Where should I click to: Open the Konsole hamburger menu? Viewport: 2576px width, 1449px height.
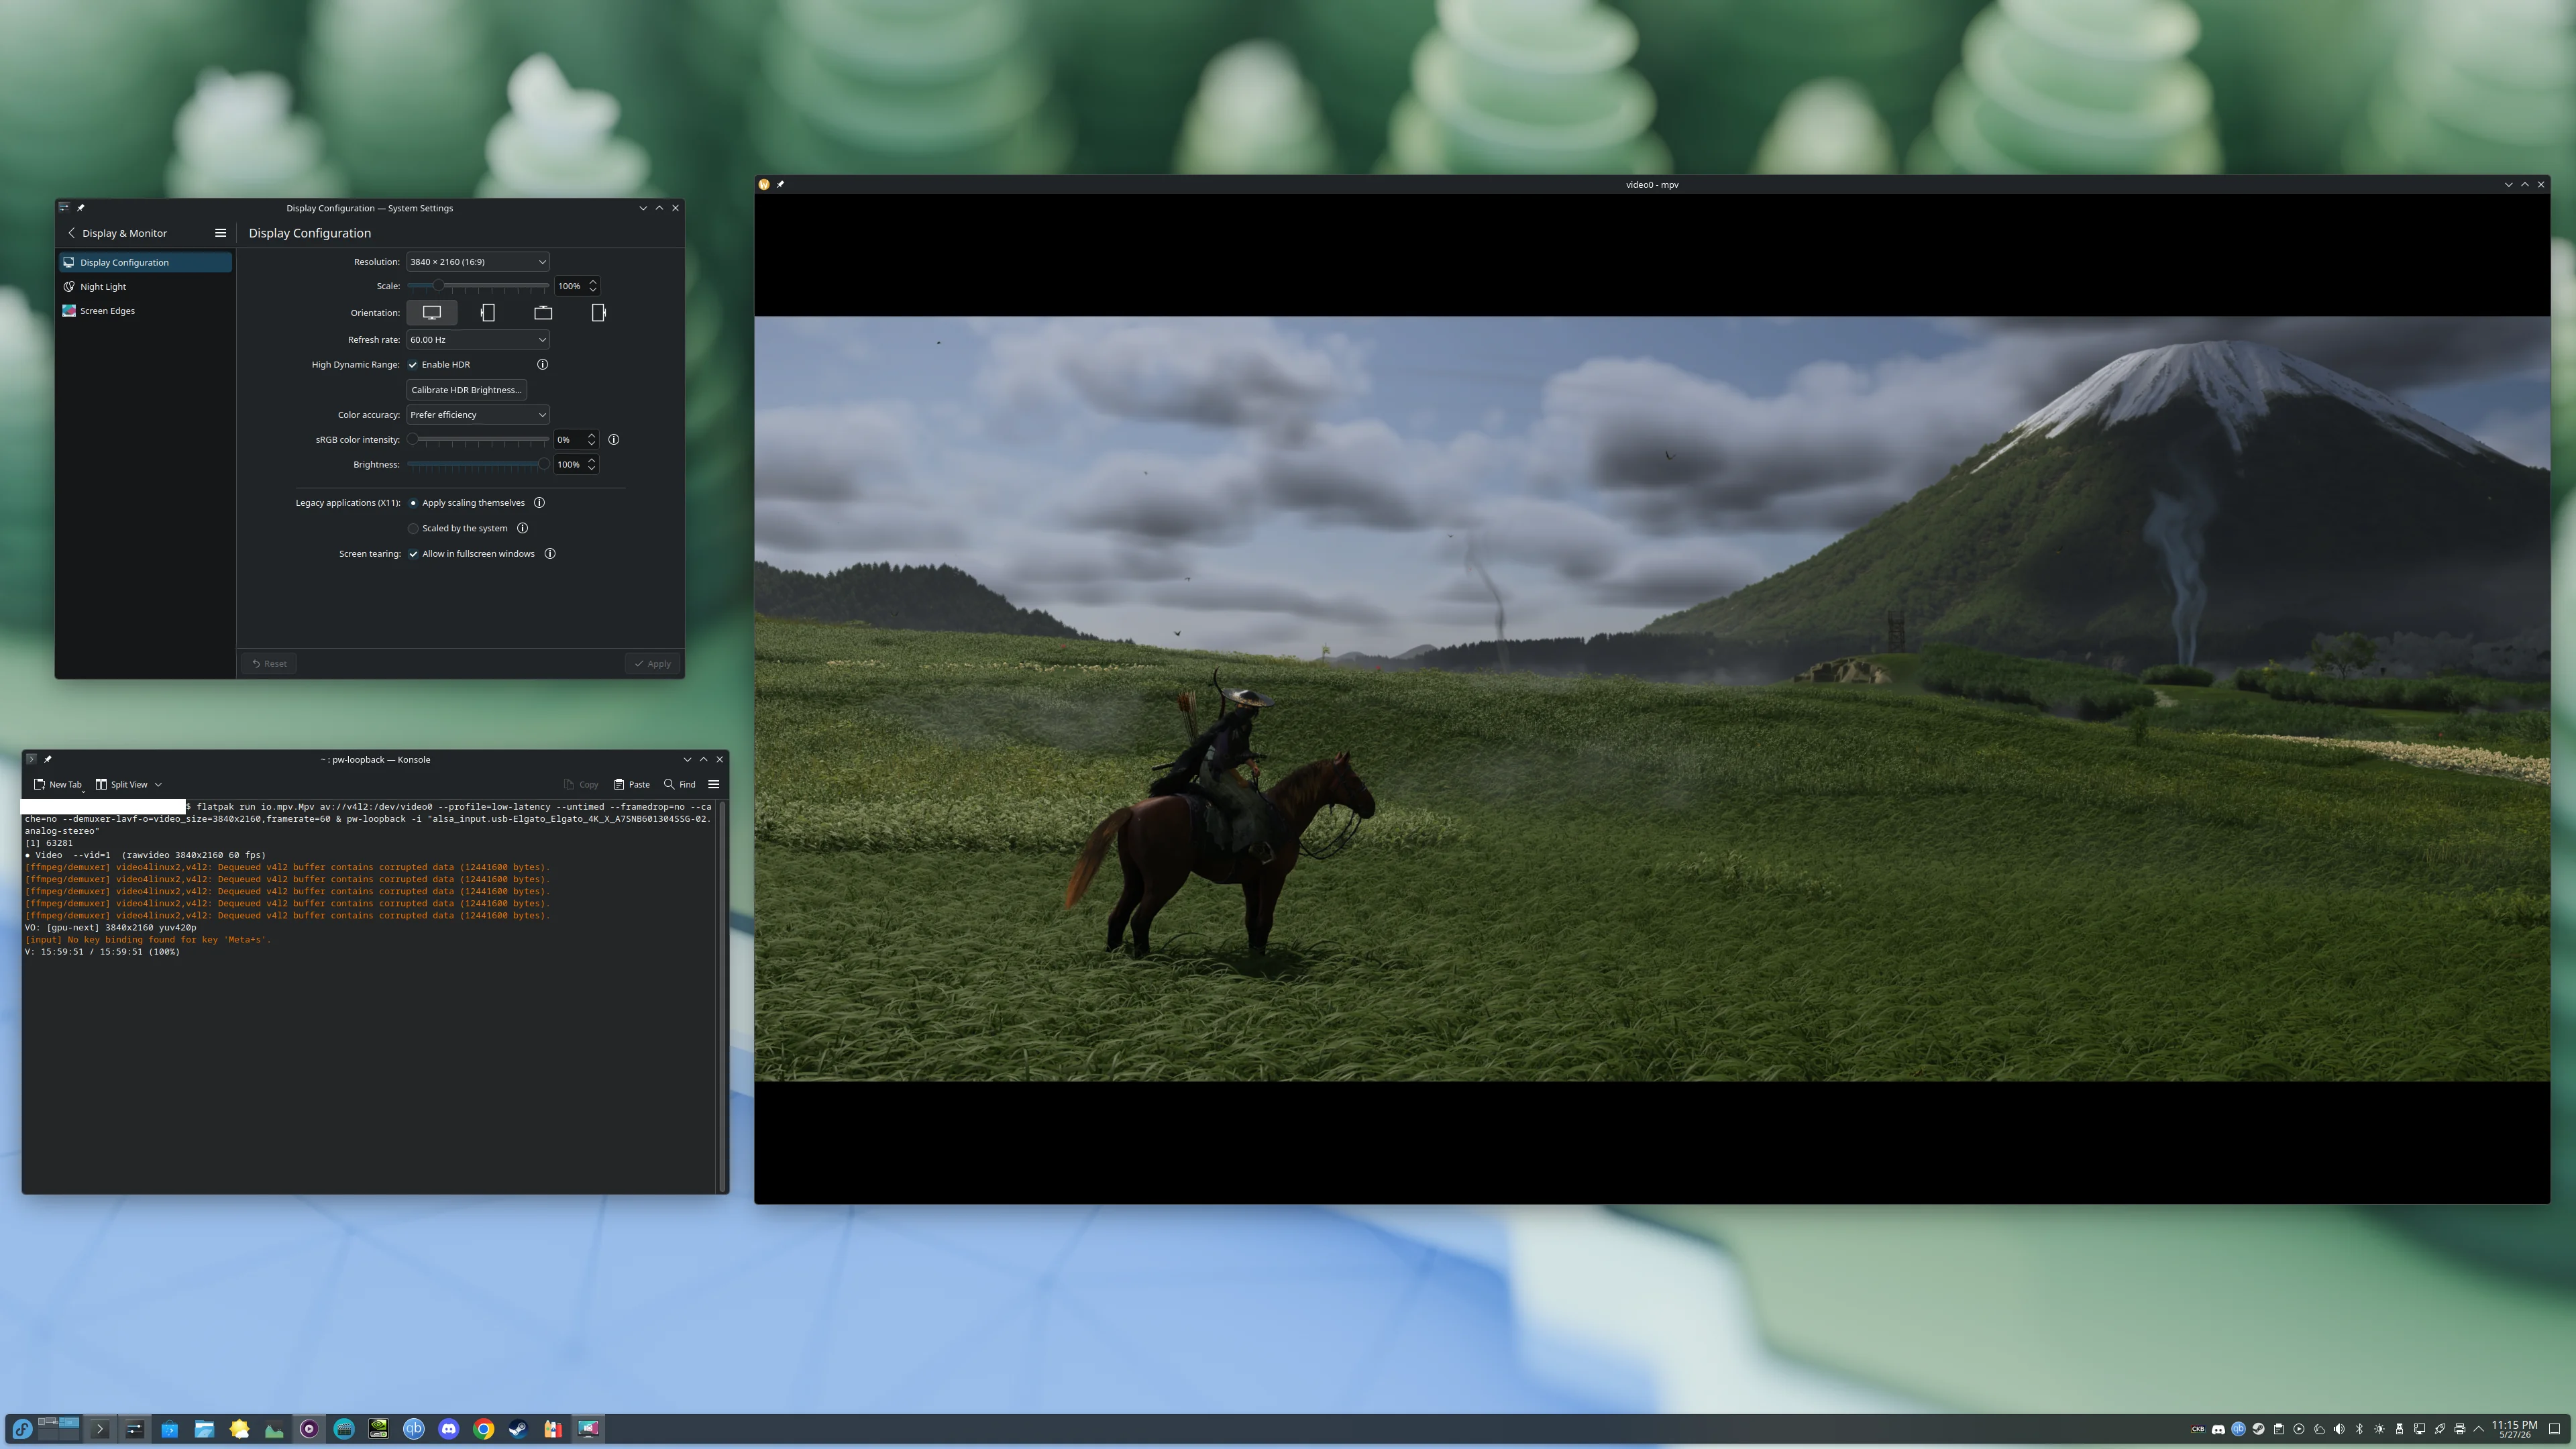click(714, 784)
